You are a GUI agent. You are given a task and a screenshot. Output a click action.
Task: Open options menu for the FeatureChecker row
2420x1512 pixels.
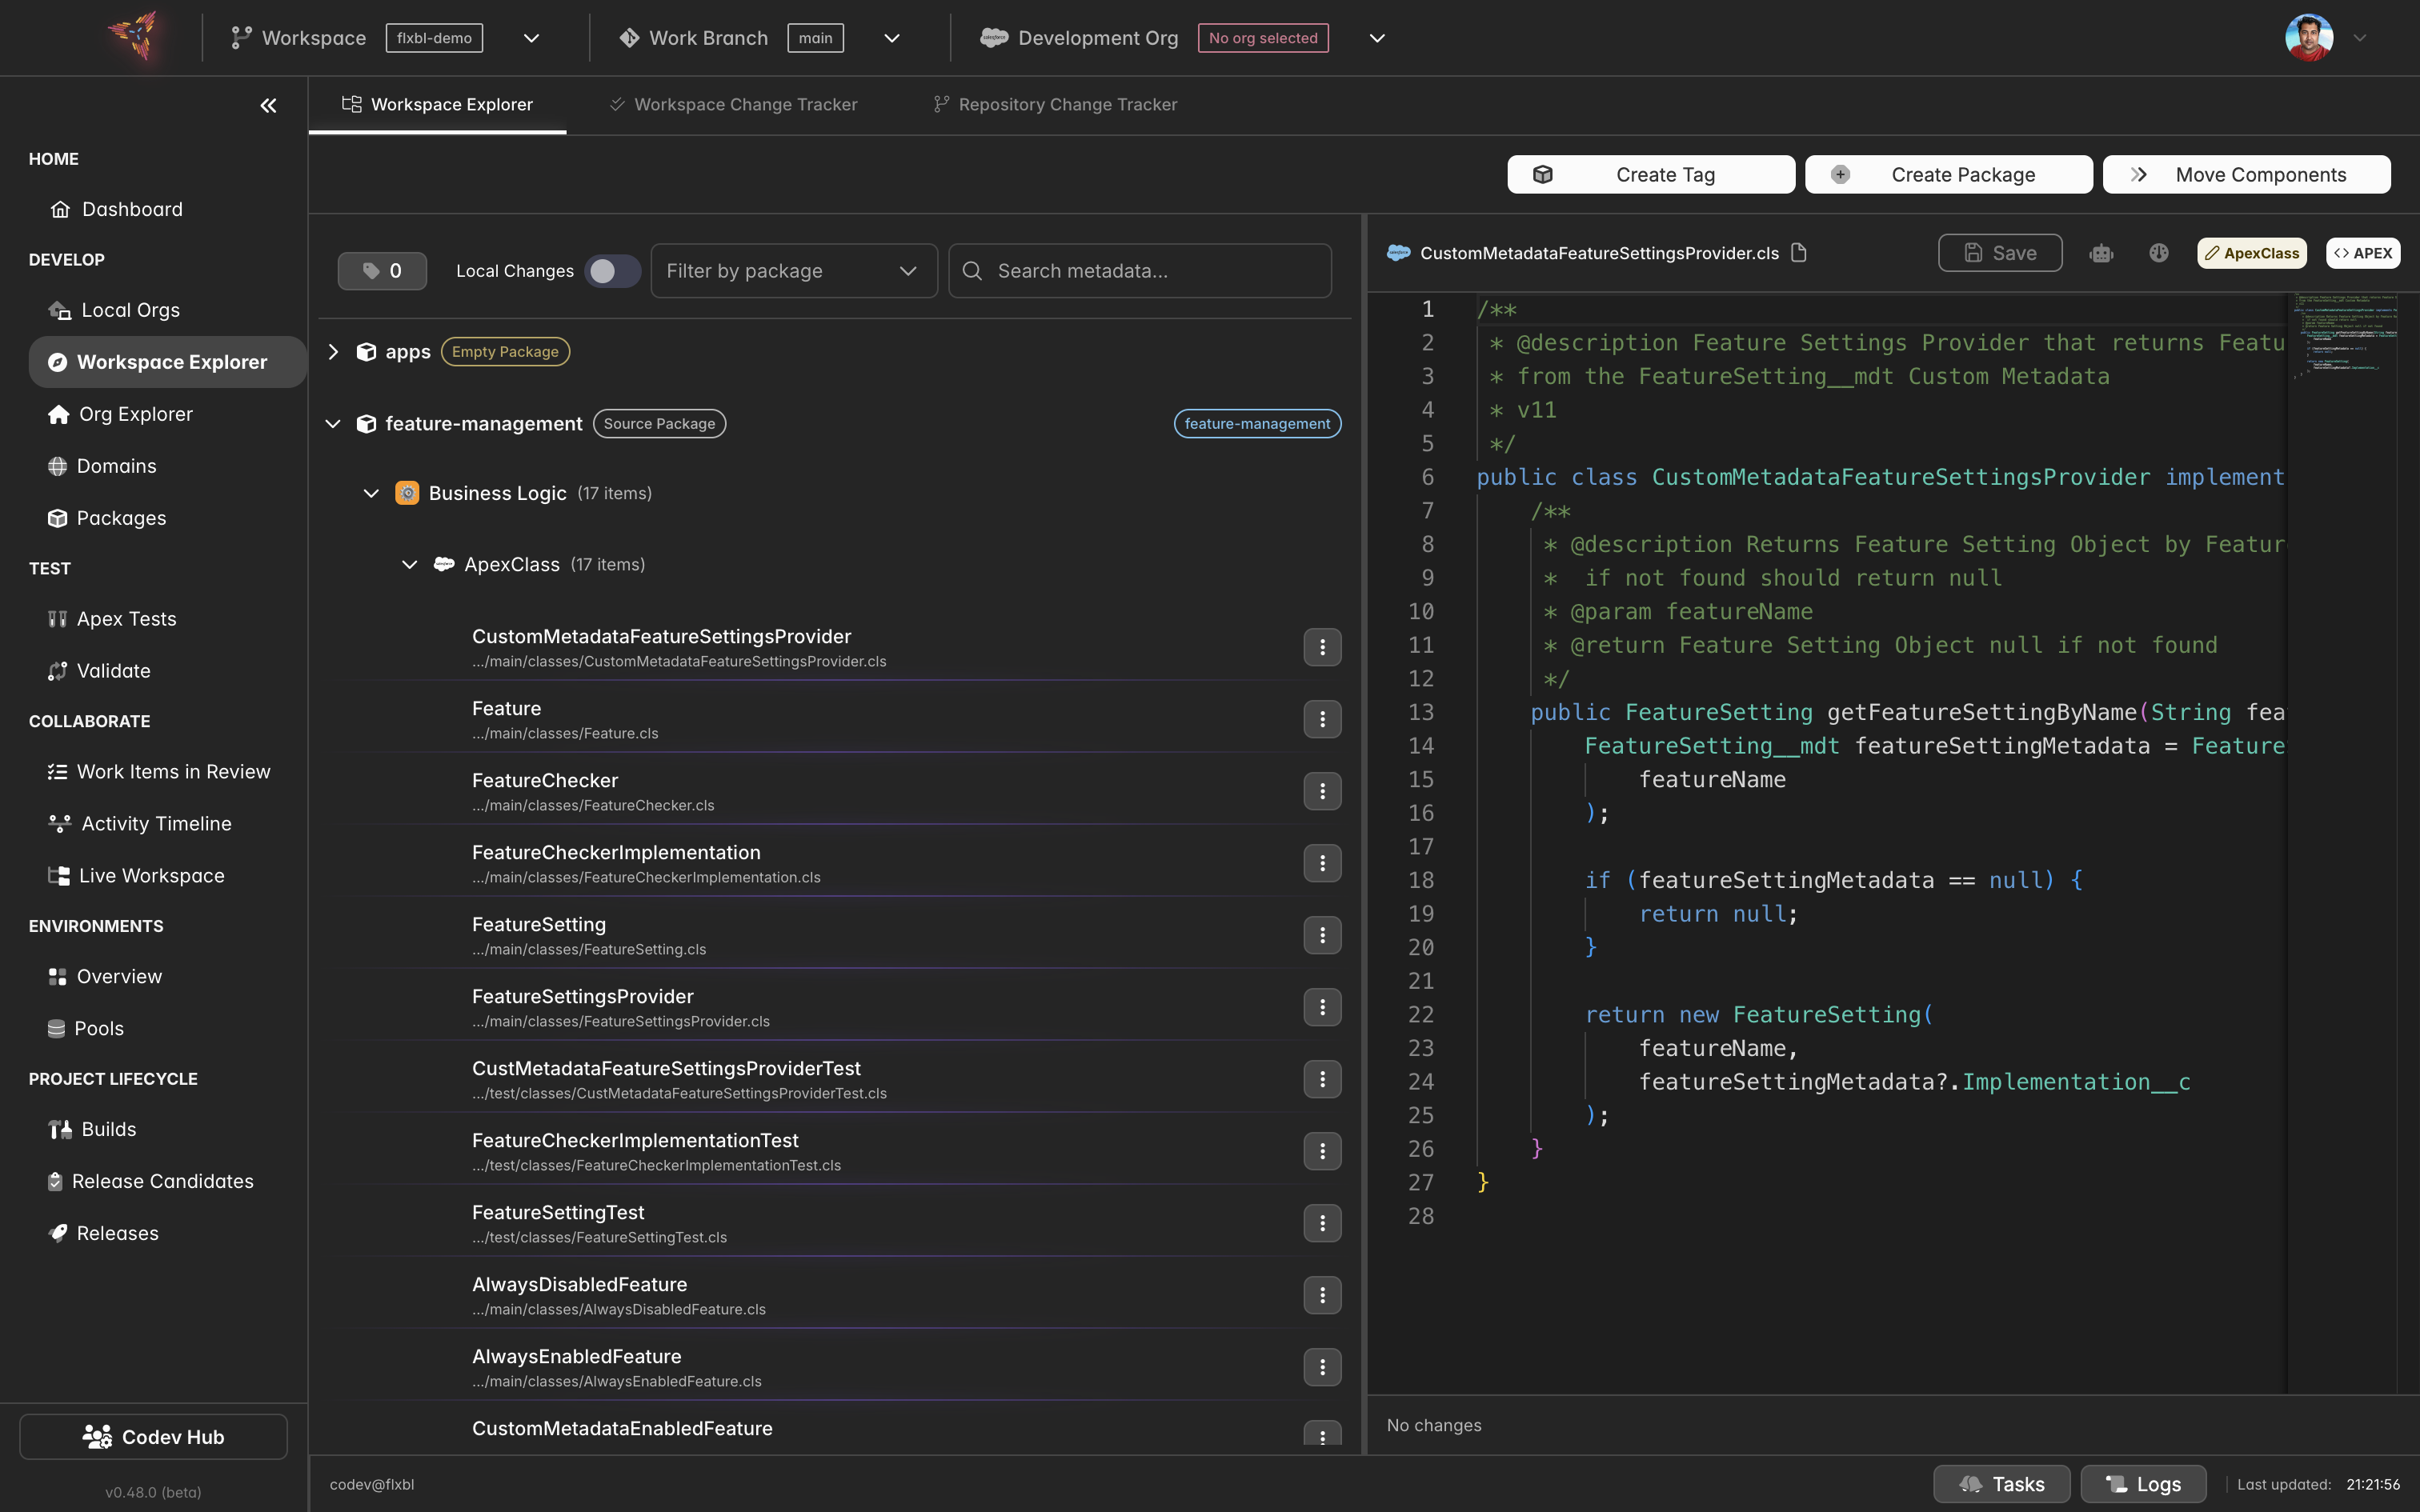[1322, 791]
